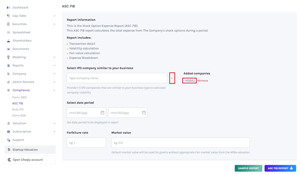Expand the Securities submenu chevron

pos(55,24)
